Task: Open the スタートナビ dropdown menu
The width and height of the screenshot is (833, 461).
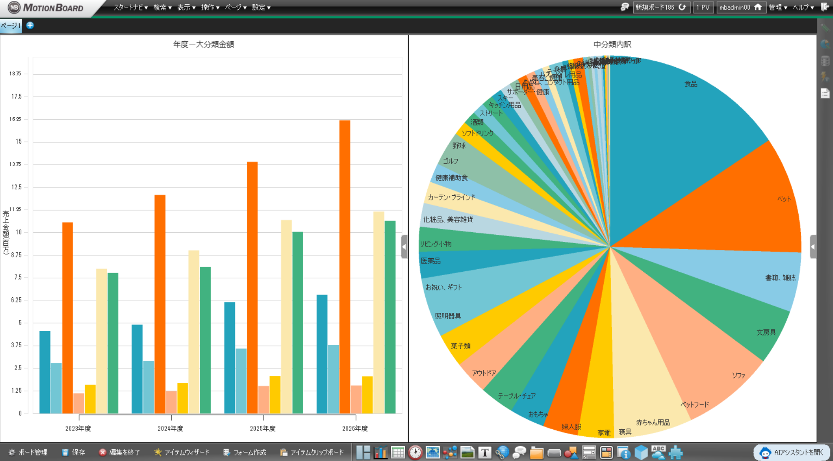Action: (x=130, y=7)
